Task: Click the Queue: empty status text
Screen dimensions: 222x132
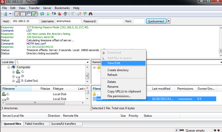Action: [195, 130]
